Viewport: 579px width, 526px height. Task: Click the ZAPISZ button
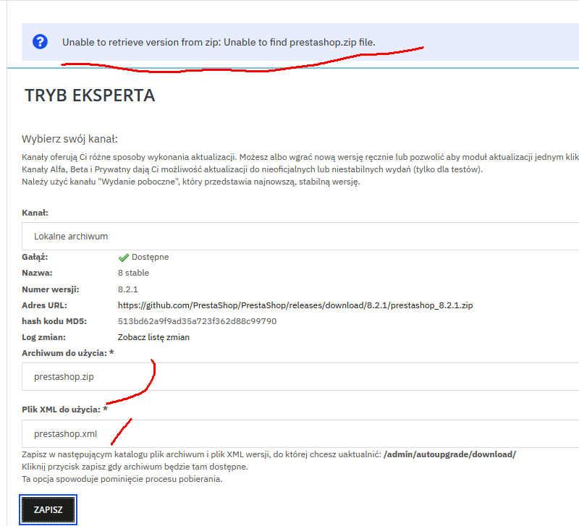click(x=48, y=510)
